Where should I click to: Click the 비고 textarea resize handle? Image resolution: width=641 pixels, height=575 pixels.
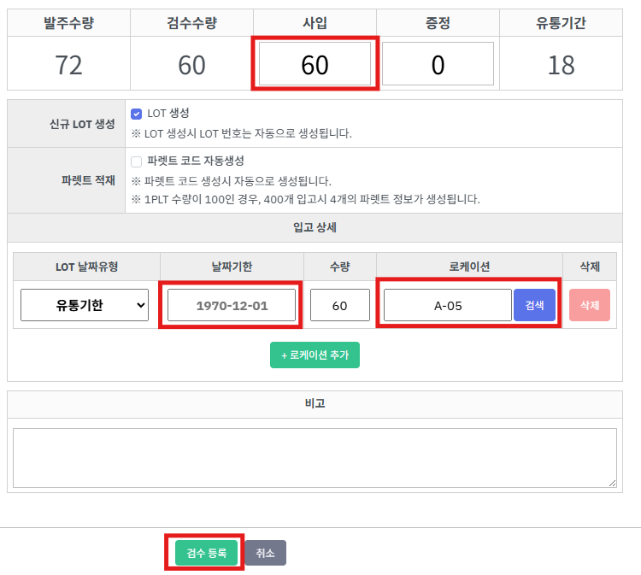click(612, 483)
